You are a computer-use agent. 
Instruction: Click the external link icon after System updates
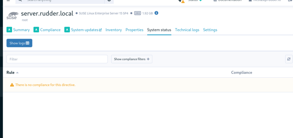(x=100, y=30)
